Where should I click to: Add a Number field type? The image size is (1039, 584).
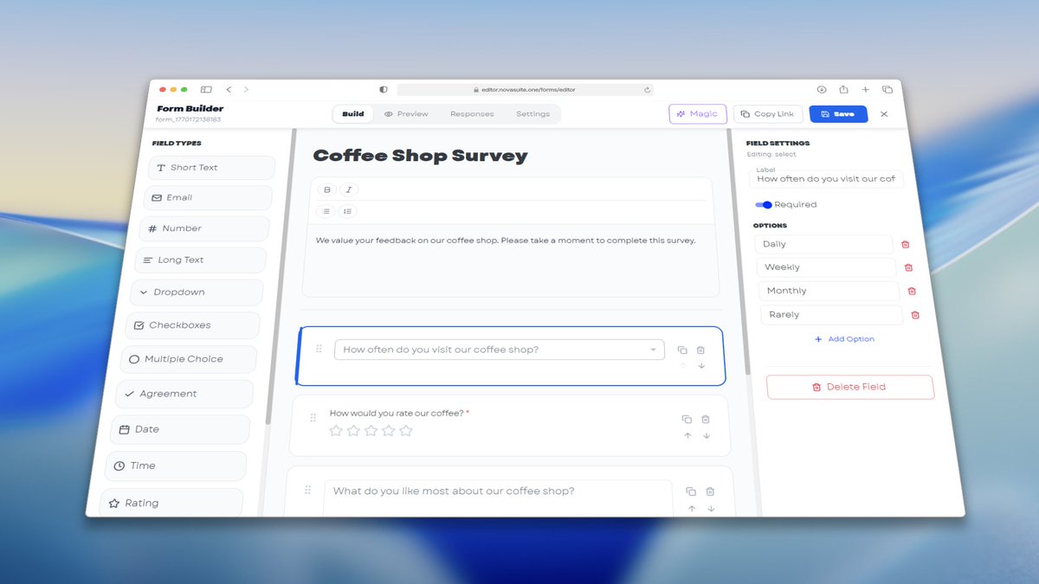tap(204, 228)
